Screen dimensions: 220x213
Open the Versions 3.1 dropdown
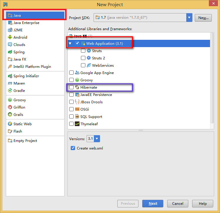[97, 139]
